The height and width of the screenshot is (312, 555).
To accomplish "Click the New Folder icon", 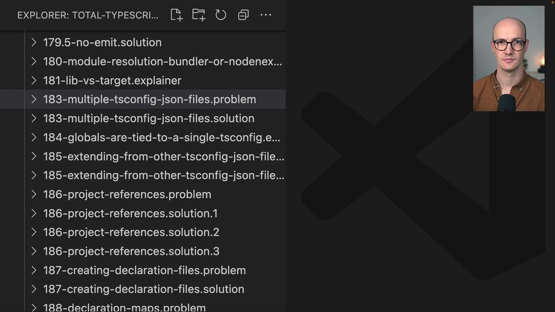I will click(x=198, y=15).
